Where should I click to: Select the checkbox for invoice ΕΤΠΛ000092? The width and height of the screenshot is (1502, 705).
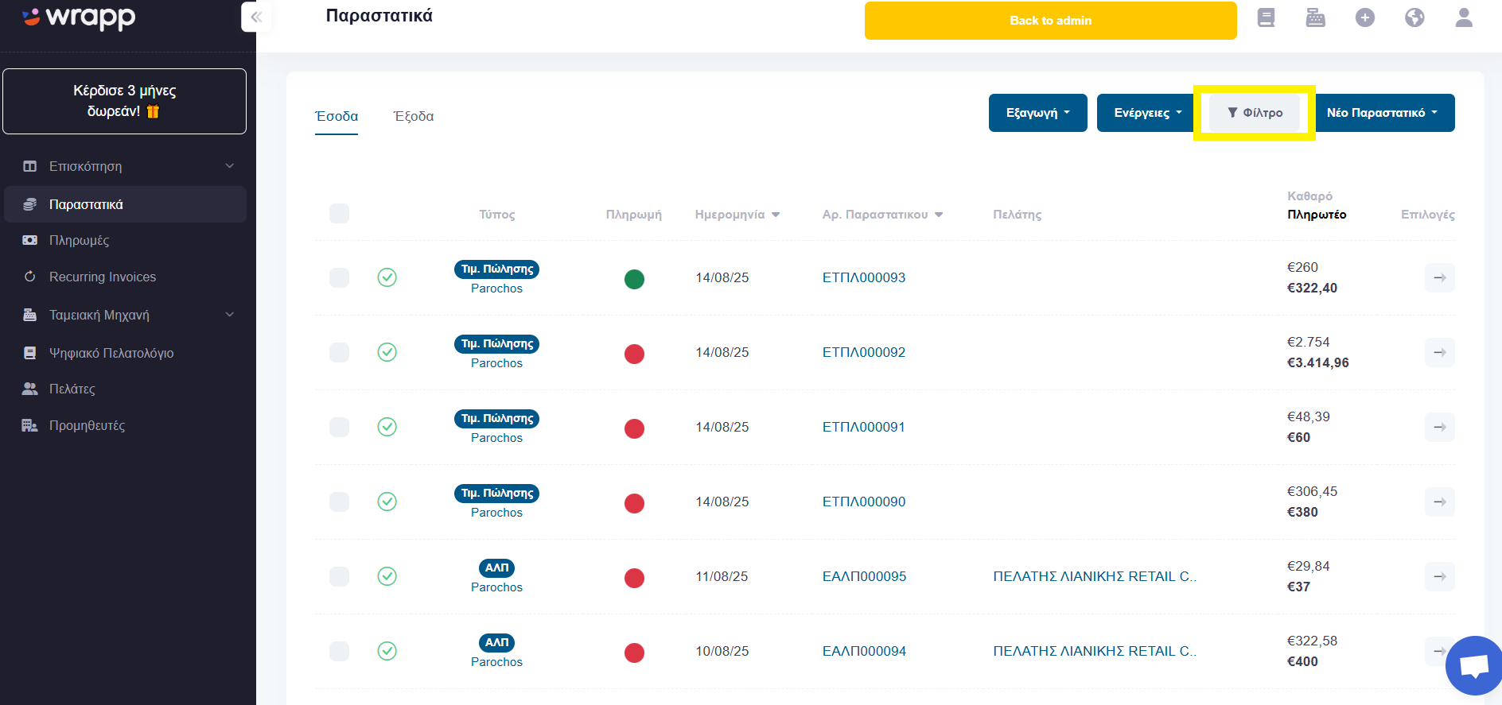click(339, 352)
